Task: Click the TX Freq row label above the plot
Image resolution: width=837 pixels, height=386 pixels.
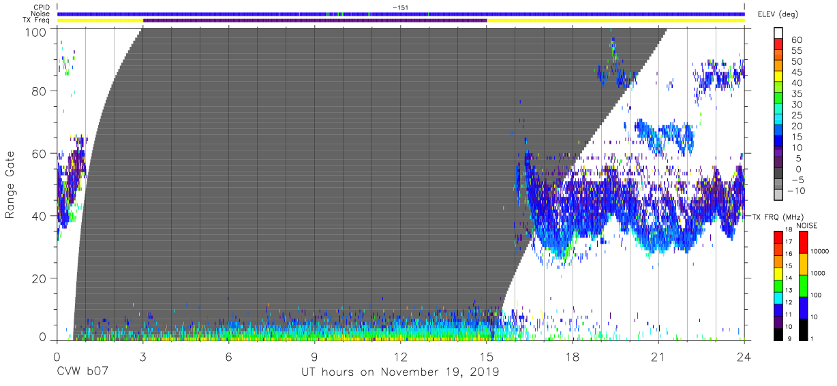Action: click(x=36, y=20)
